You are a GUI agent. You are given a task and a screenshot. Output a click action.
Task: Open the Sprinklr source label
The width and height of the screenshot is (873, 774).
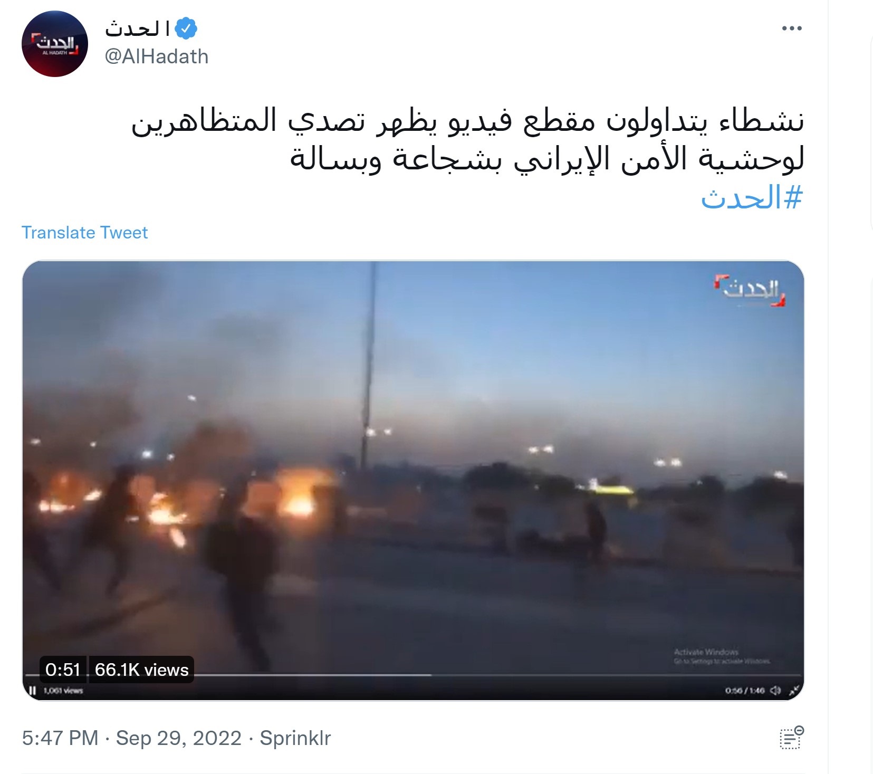point(295,738)
